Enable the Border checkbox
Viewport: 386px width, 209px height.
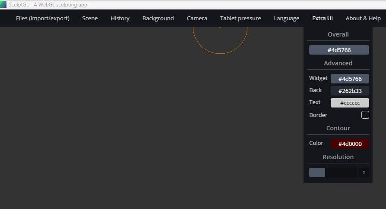[x=365, y=115]
